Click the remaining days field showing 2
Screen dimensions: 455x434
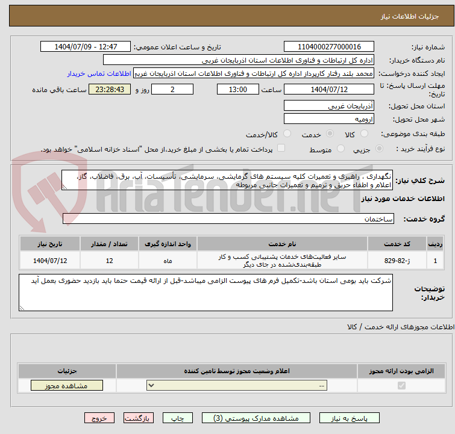172,89
